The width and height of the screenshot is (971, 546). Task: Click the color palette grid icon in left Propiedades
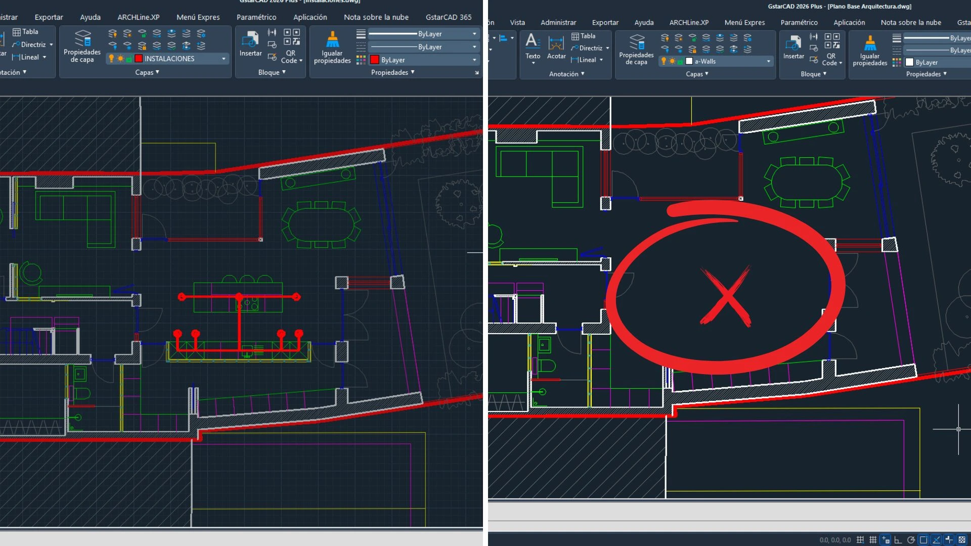(x=361, y=60)
